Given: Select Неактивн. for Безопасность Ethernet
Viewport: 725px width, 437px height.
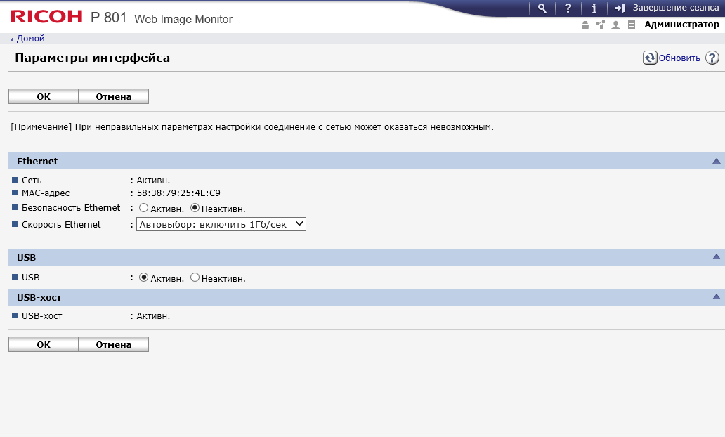Looking at the screenshot, I should pos(195,208).
